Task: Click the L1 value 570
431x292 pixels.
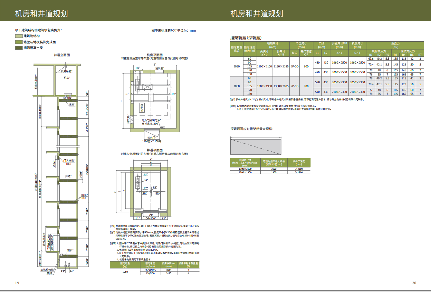Action: pos(317,92)
